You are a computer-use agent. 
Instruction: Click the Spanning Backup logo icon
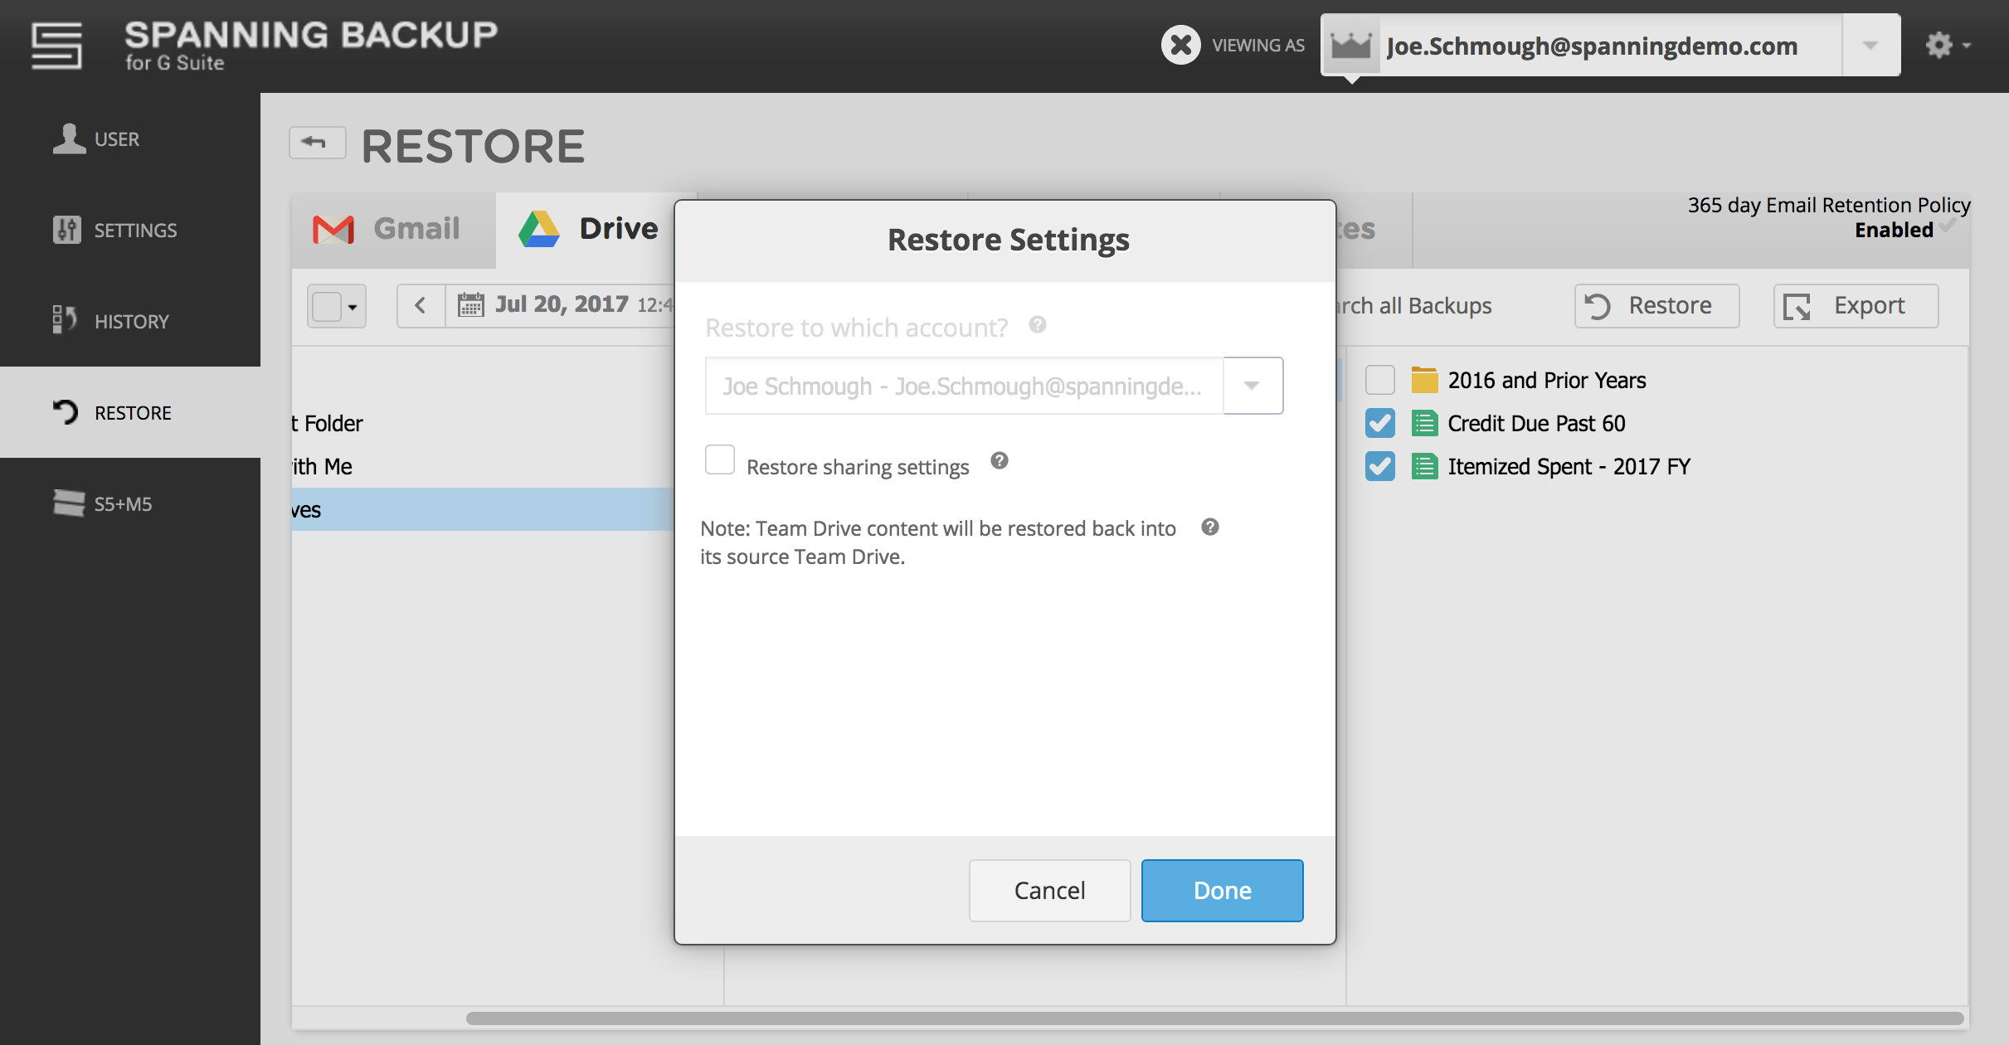(56, 46)
